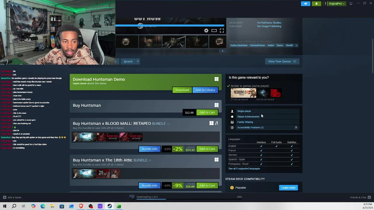Click the Ignore button
Viewport: 374px width, 210px height.
point(128,62)
